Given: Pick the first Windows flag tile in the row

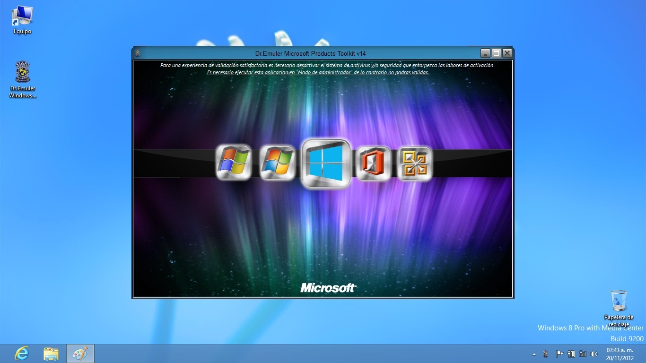Looking at the screenshot, I should tap(233, 163).
